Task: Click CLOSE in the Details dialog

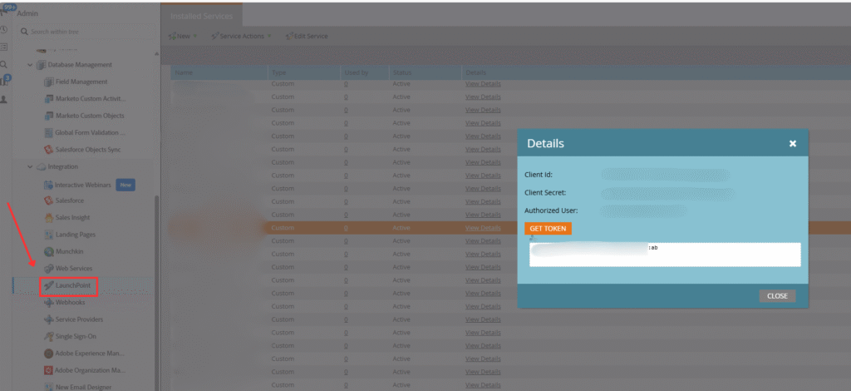Action: 777,296
